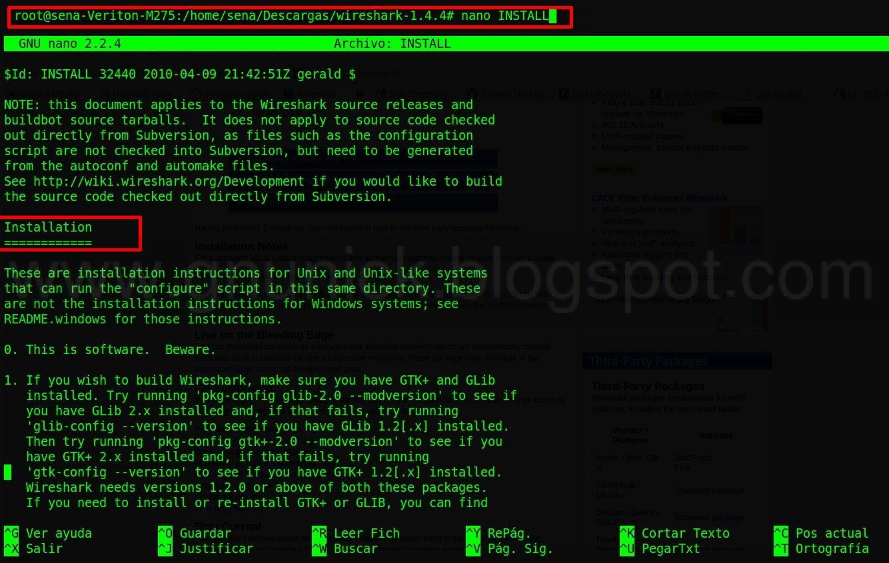
Task: Select the ^C Pos actual shortcut
Action: click(821, 533)
